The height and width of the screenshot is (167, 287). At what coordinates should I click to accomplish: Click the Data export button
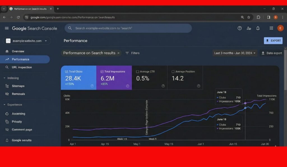coord(271,53)
